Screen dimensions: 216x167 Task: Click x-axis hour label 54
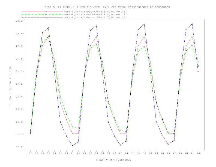tap(138, 153)
